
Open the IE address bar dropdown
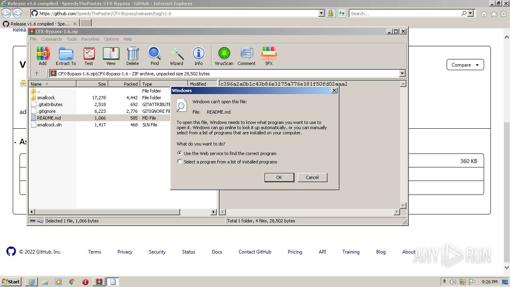(x=322, y=14)
